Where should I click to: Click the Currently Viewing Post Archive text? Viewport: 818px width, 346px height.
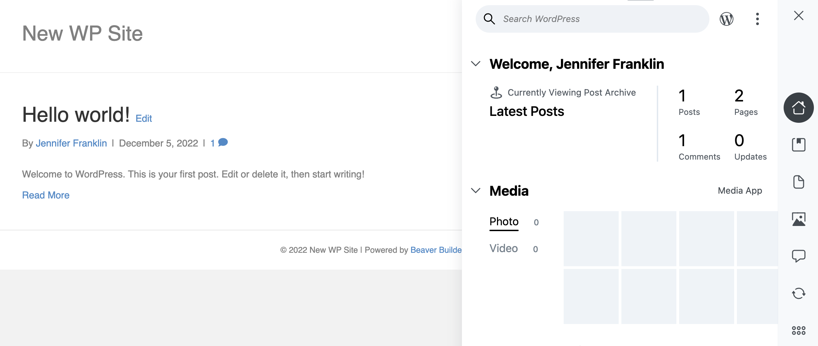click(x=572, y=93)
